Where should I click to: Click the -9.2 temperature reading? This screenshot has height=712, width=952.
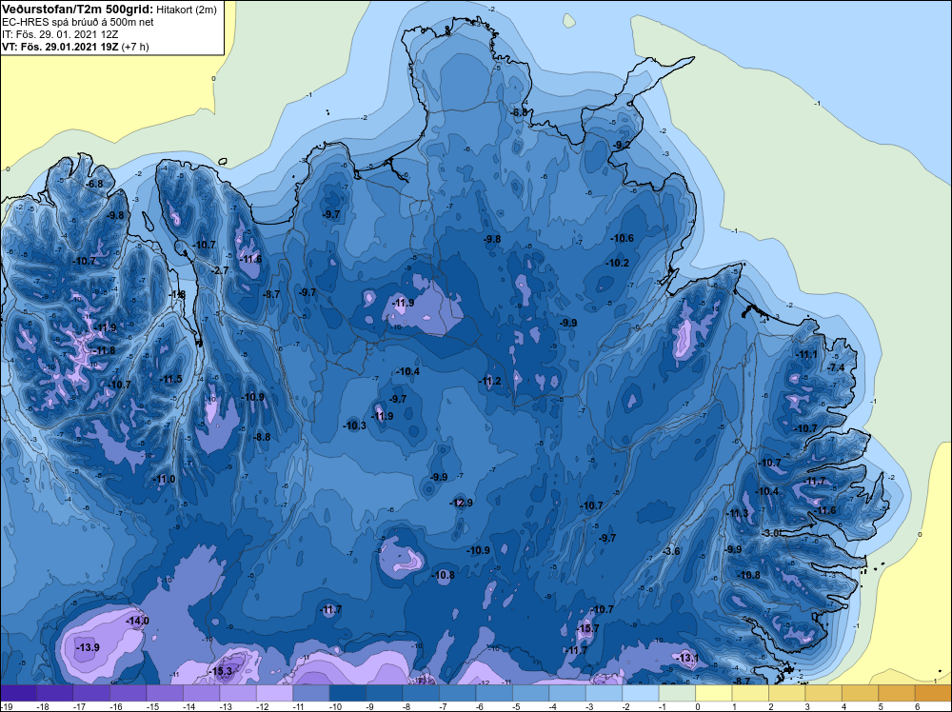click(621, 145)
